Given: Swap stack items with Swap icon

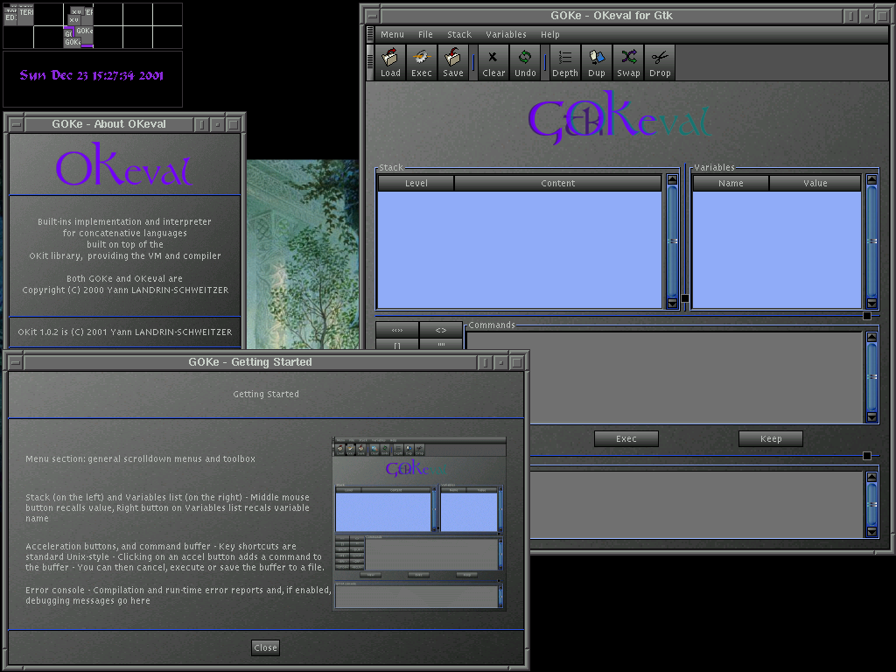Looking at the screenshot, I should click(628, 63).
